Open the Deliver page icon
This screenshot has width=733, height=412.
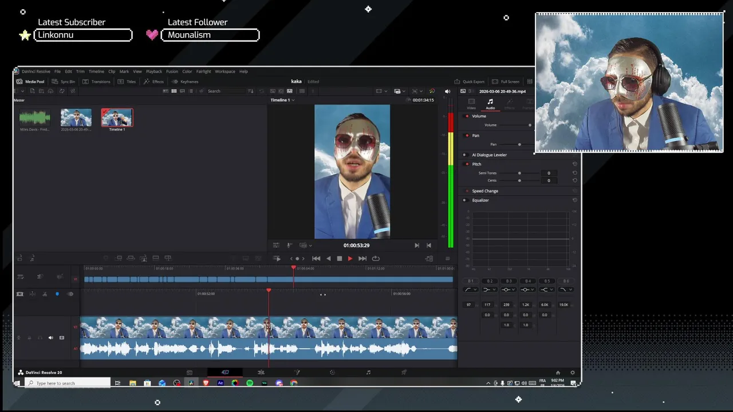click(x=404, y=373)
